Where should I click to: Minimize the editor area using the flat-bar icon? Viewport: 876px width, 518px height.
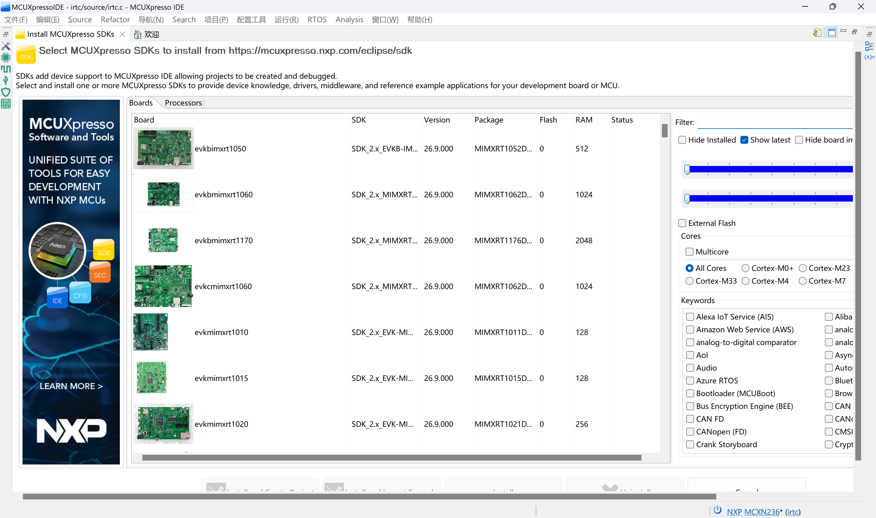(x=843, y=31)
